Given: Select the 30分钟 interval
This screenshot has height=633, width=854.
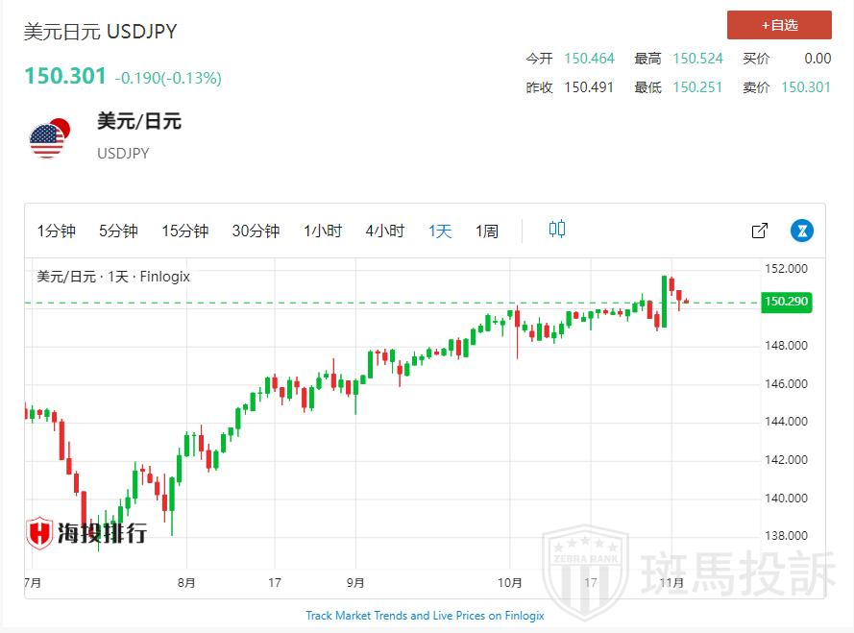Looking at the screenshot, I should pyautogui.click(x=256, y=231).
